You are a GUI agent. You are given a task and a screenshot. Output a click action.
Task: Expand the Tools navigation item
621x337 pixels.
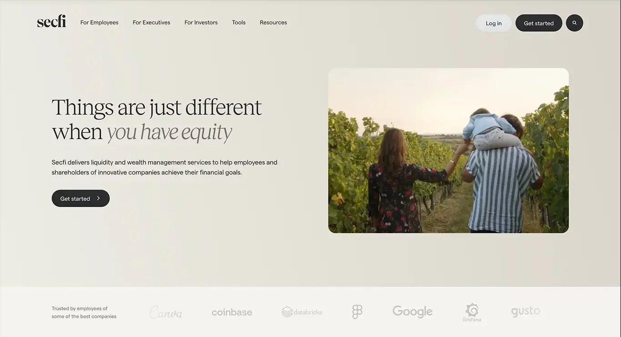(239, 22)
